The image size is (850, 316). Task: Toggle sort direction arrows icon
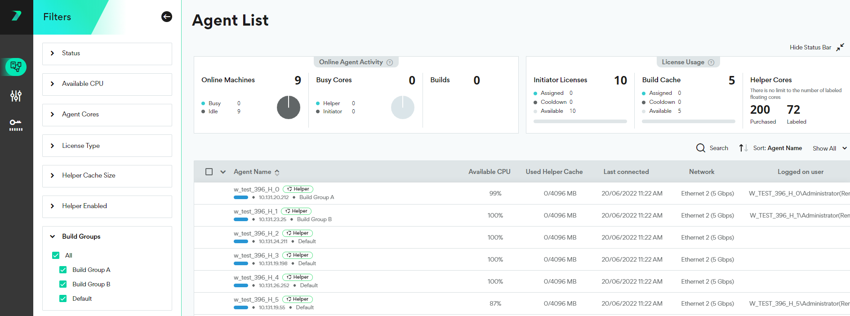(x=743, y=148)
